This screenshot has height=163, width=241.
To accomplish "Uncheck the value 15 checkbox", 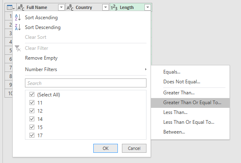I will [x=32, y=127].
